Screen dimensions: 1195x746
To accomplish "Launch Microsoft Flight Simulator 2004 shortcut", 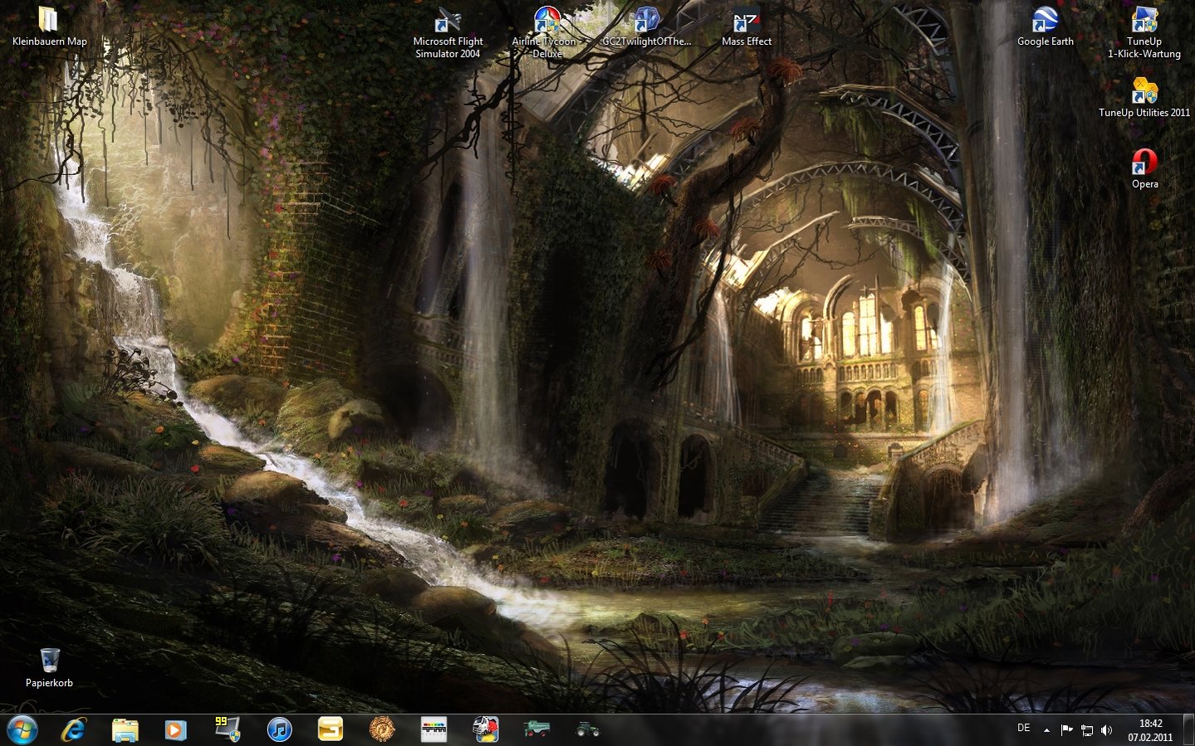I will pos(448,20).
